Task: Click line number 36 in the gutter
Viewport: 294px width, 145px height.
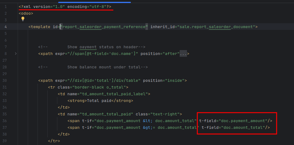Action: (x=5, y=121)
